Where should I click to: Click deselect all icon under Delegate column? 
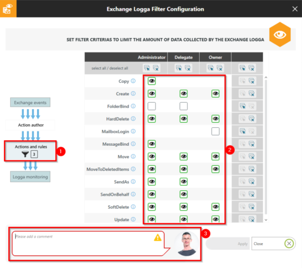tap(188, 68)
